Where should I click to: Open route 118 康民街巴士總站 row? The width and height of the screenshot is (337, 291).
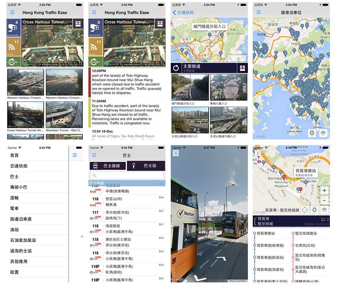click(127, 242)
